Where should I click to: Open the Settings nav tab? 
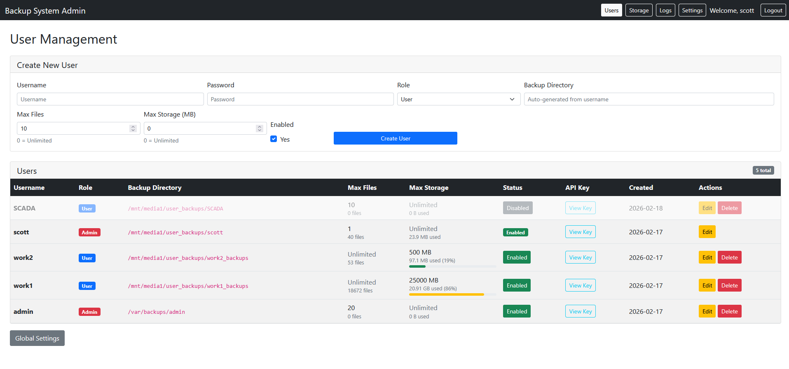[x=692, y=10]
